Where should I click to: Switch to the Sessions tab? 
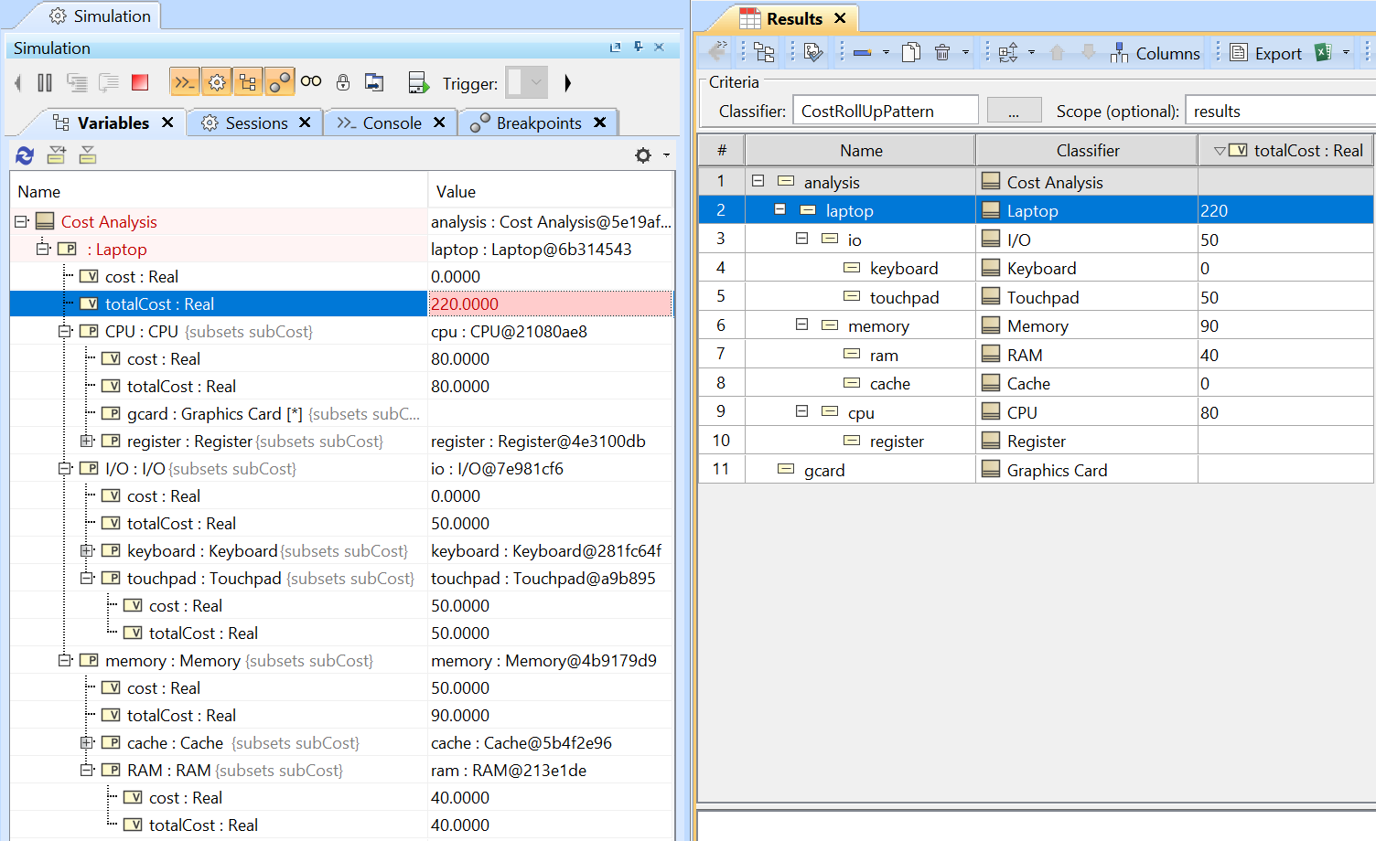tap(256, 123)
